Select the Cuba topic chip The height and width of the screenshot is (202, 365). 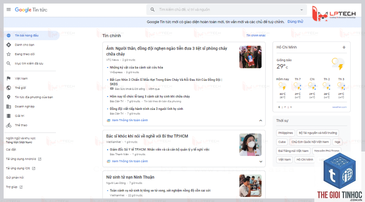pyautogui.click(x=282, y=142)
